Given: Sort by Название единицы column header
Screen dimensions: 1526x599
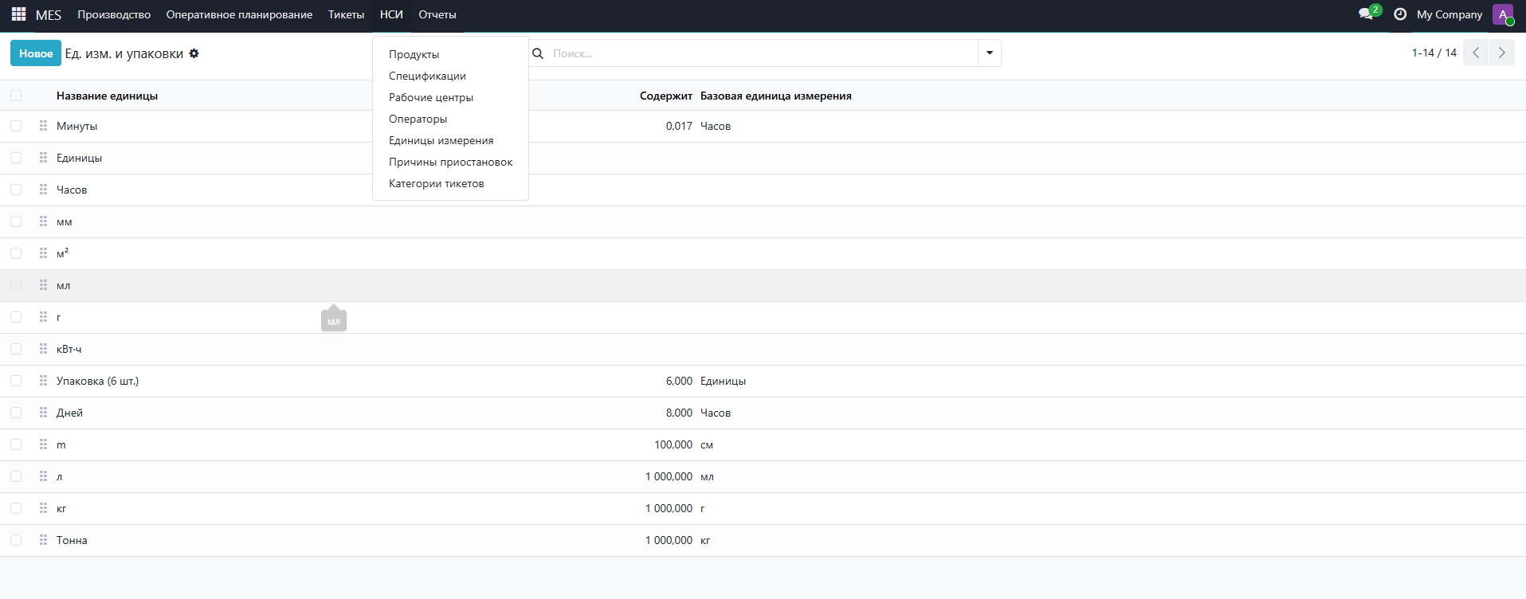Looking at the screenshot, I should 107,96.
